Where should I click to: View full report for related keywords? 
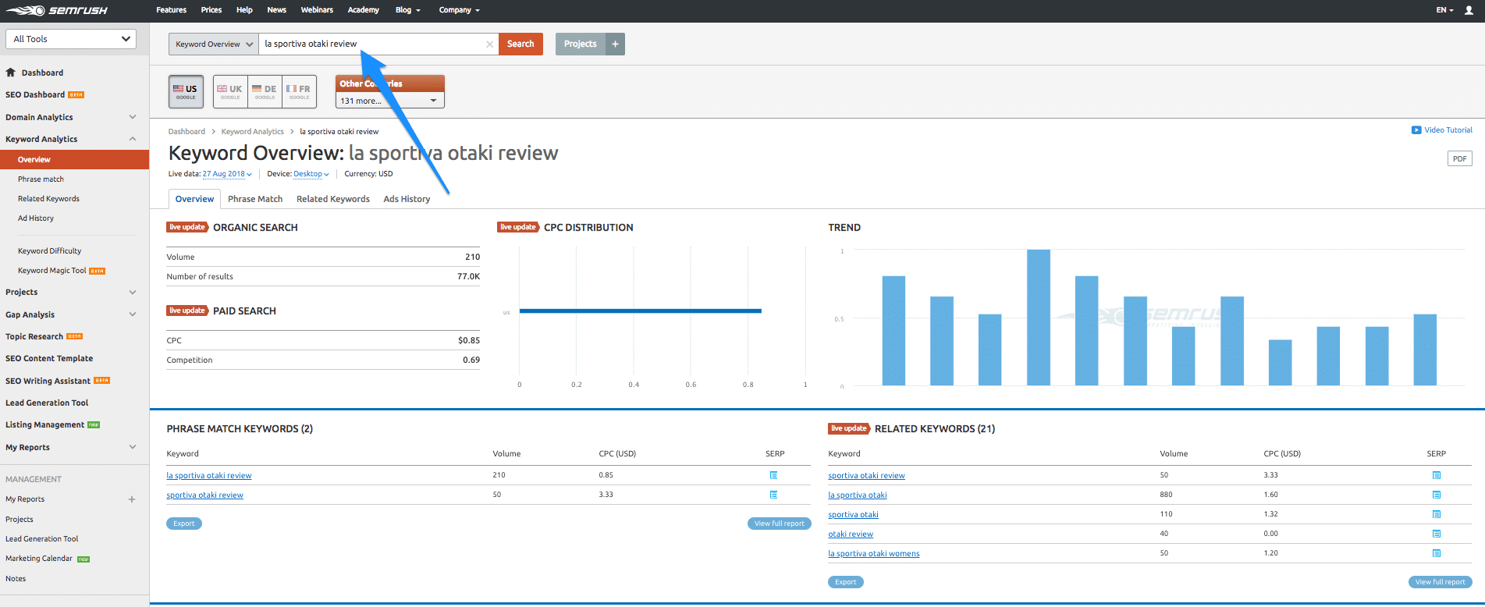click(x=1441, y=582)
